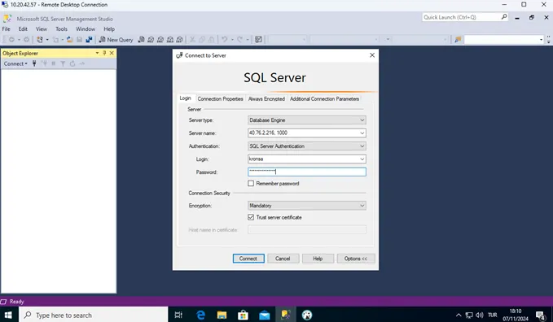Click the database engine query icon beside New Query
Viewport: 553px width, 322px height.
pyautogui.click(x=141, y=40)
